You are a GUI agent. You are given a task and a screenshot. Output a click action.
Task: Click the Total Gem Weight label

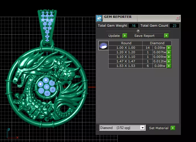click(x=112, y=26)
